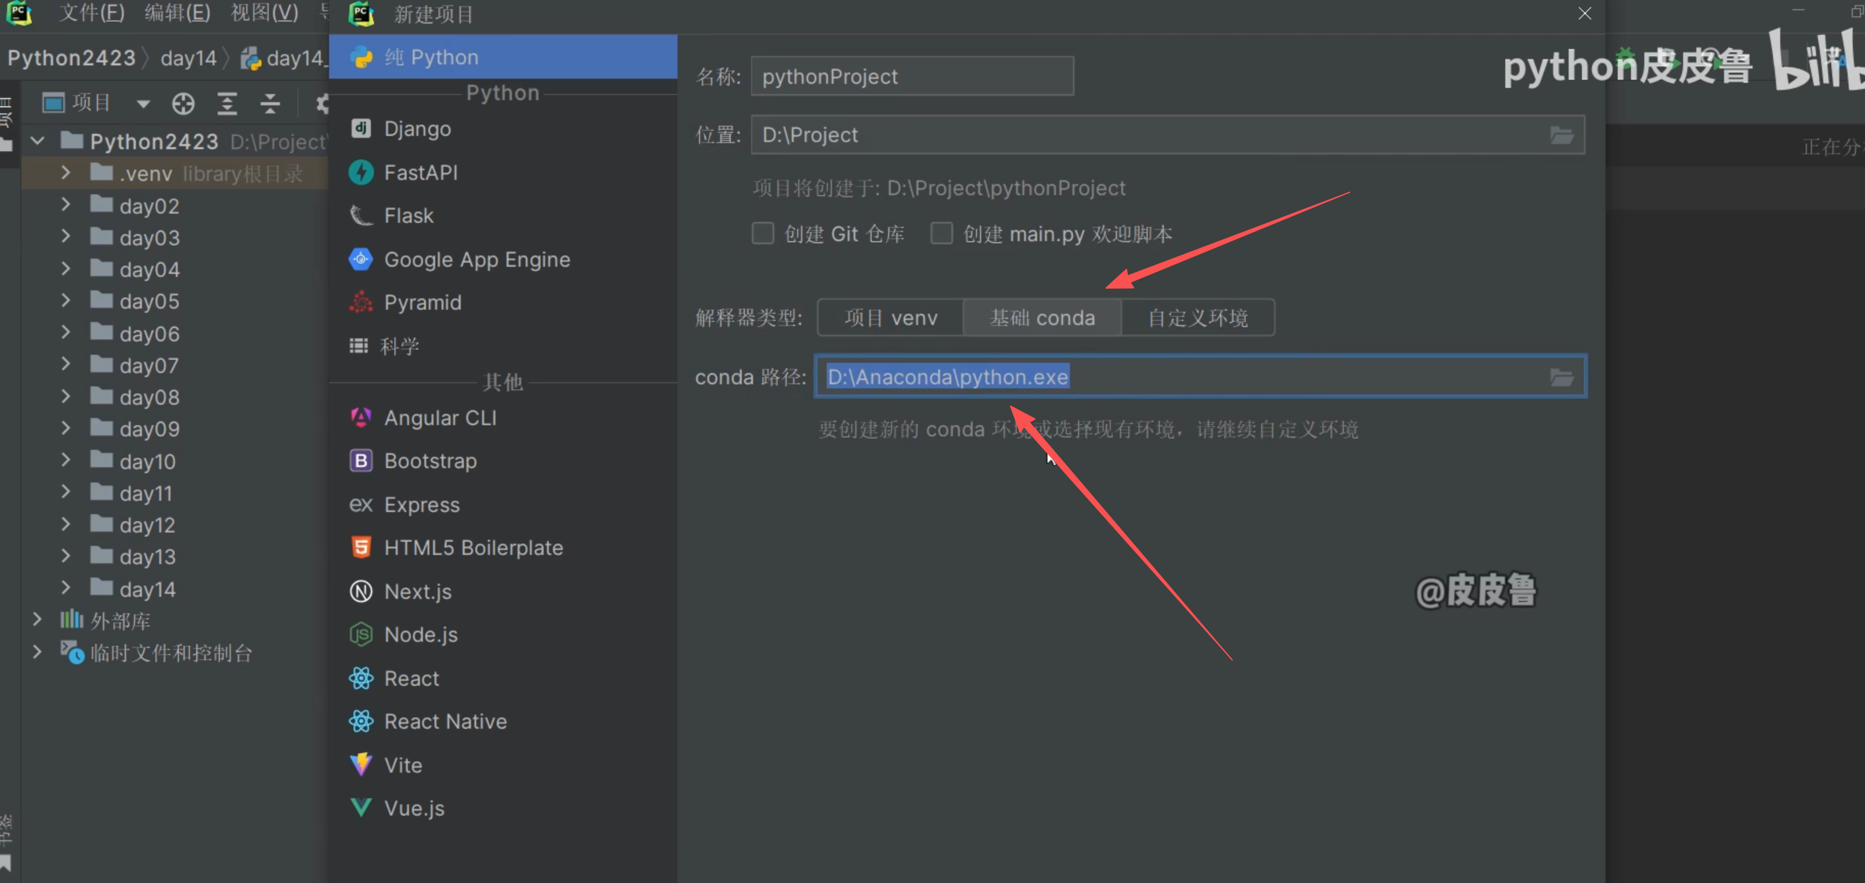Click the locate/select opened file crosshair icon
This screenshot has width=1865, height=883.
tap(183, 104)
